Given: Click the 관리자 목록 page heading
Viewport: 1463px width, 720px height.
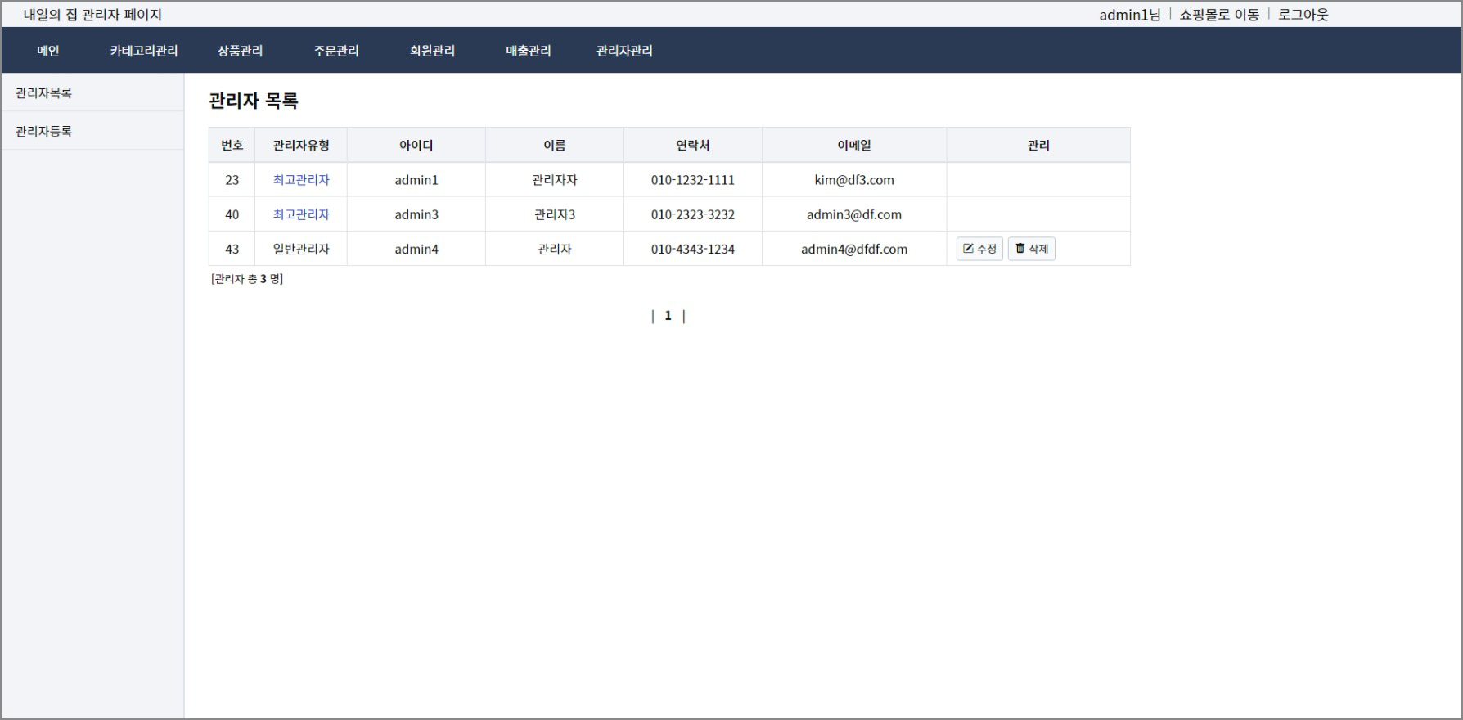Looking at the screenshot, I should 254,101.
